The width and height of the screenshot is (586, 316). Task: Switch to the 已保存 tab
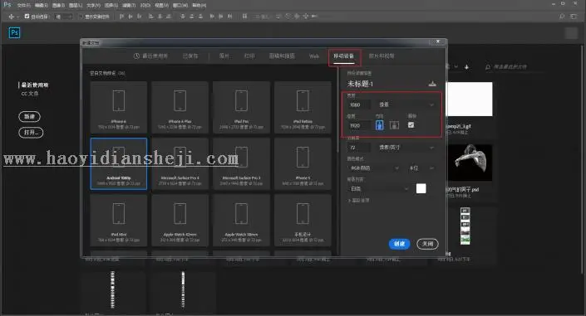tap(190, 56)
